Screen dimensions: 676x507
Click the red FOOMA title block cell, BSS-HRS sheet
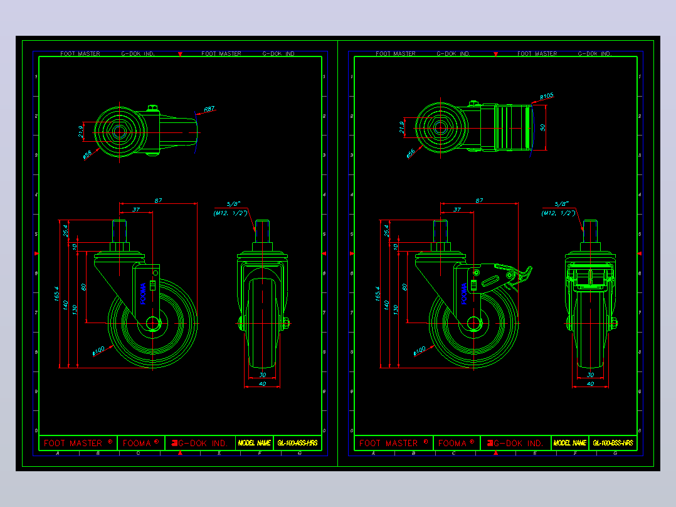pyautogui.click(x=457, y=443)
